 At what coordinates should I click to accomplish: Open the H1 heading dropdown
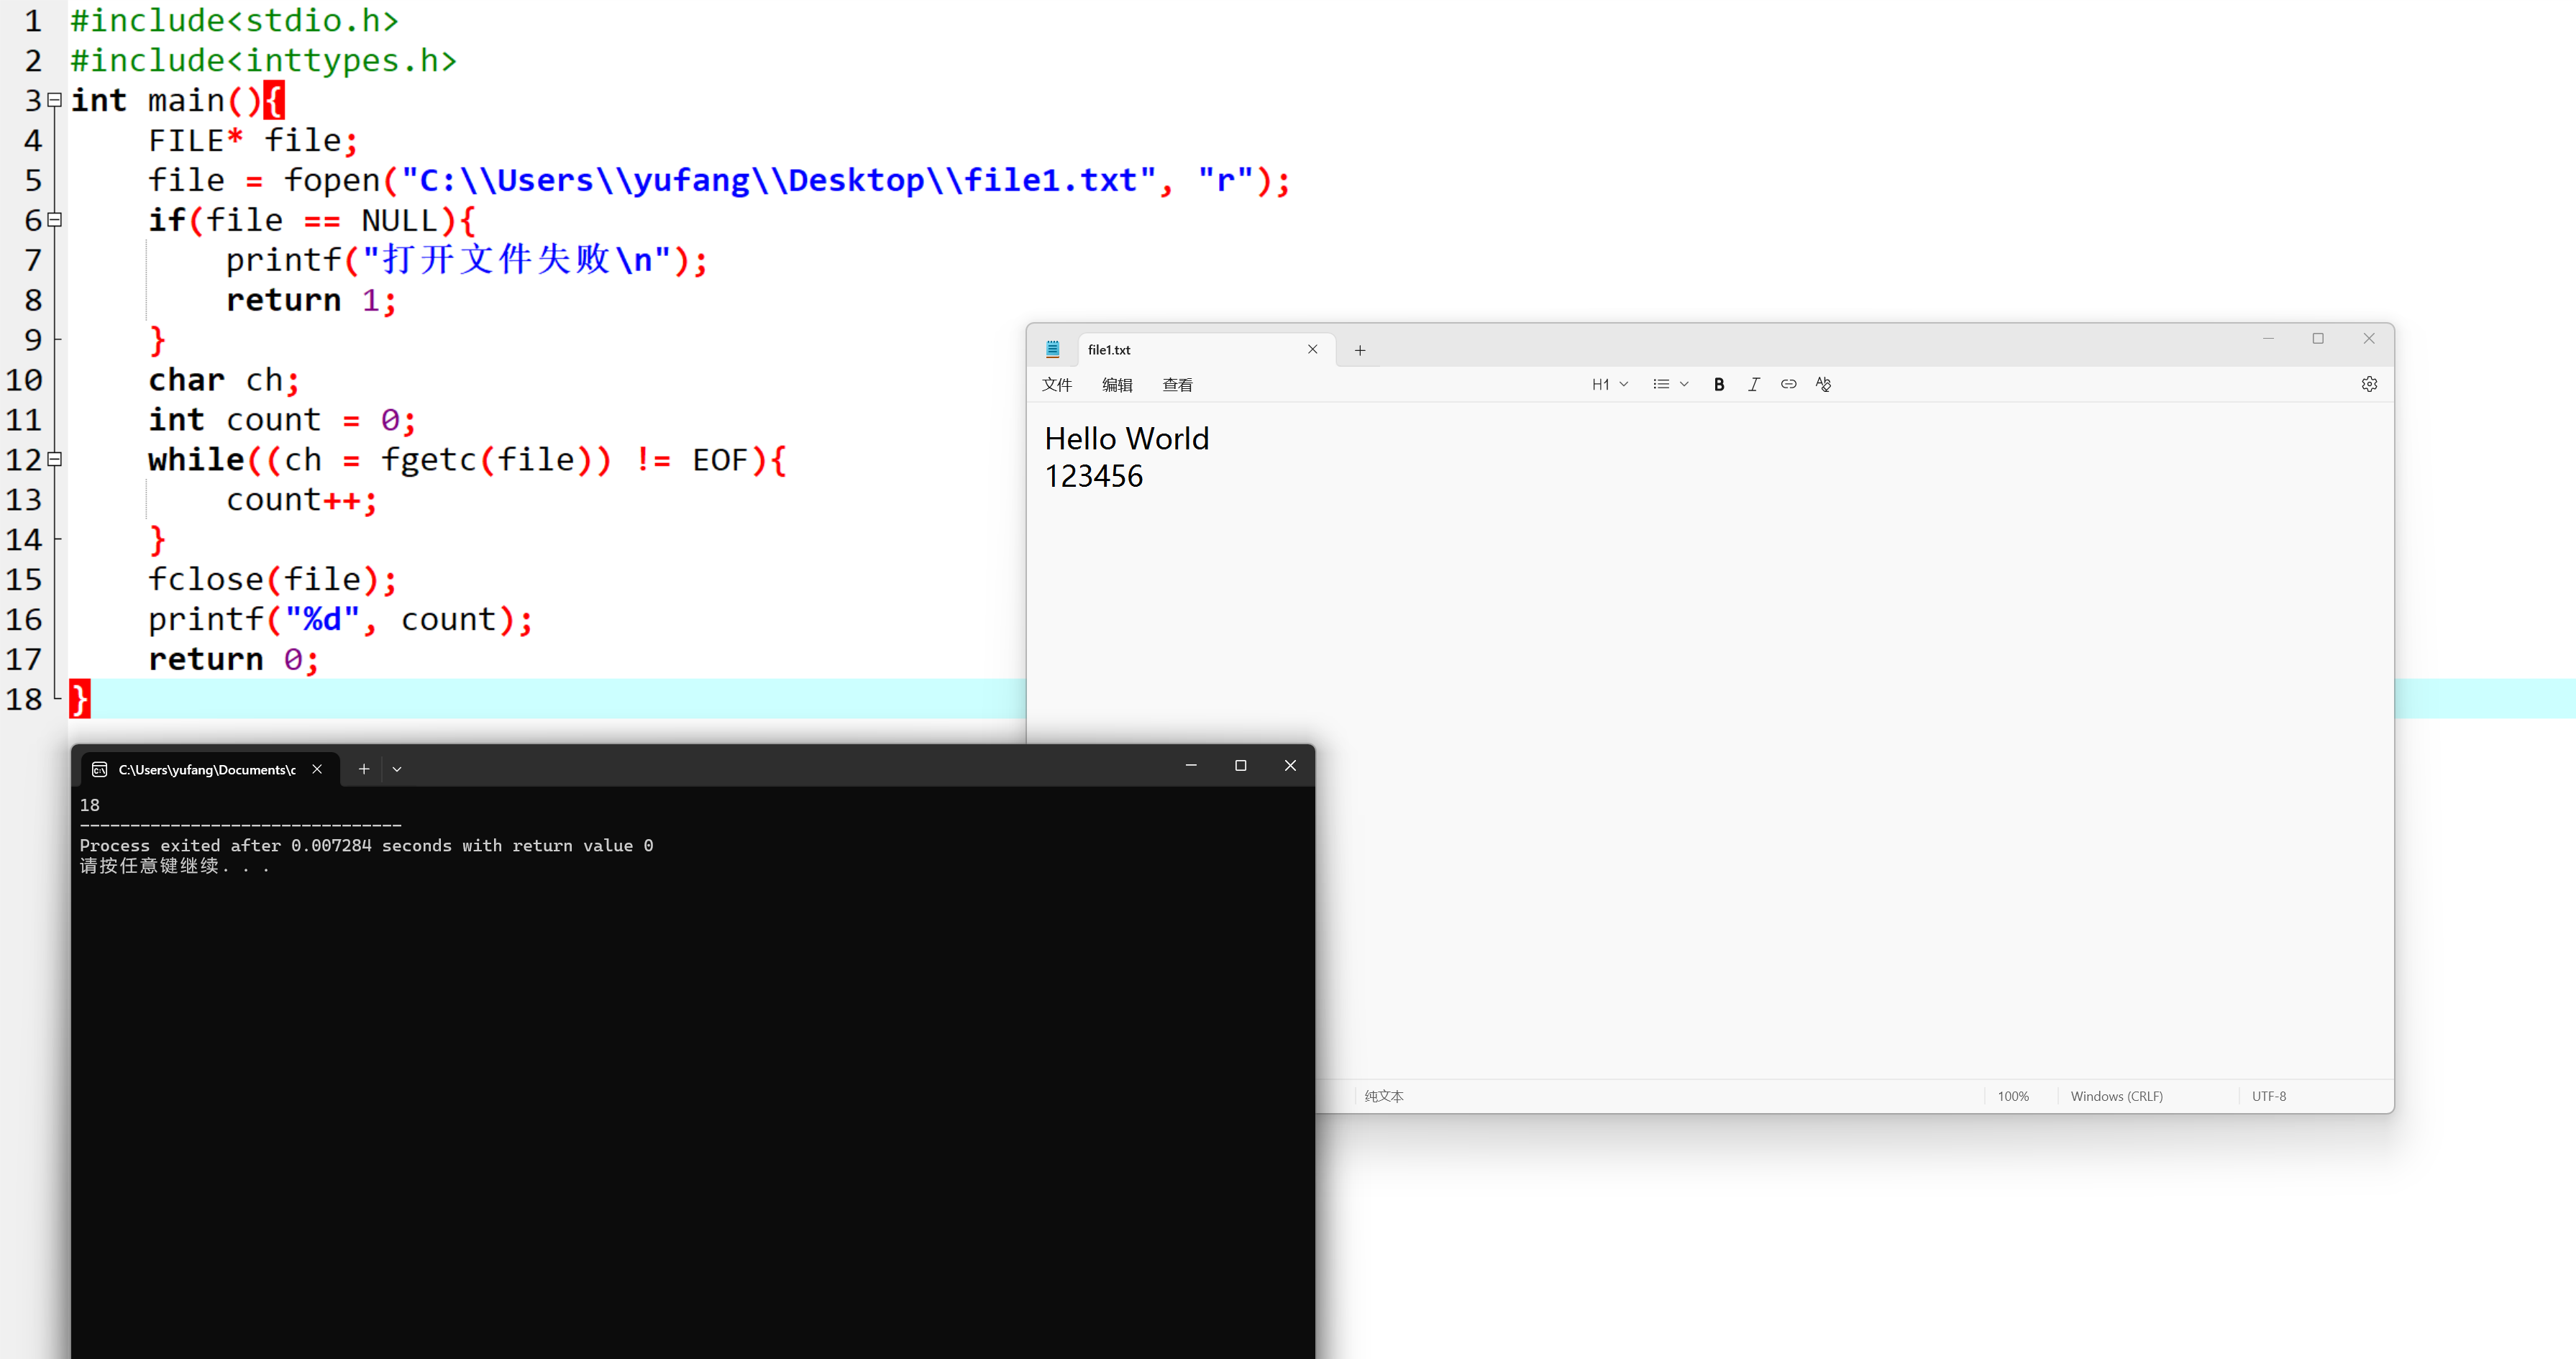[x=1609, y=384]
